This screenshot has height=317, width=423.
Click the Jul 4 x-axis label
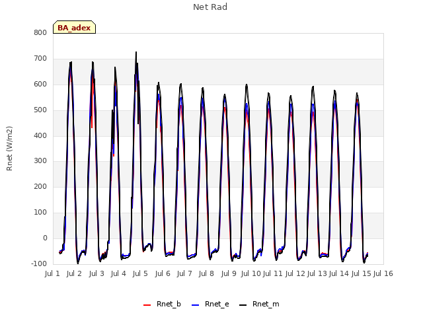pyautogui.click(x=118, y=273)
